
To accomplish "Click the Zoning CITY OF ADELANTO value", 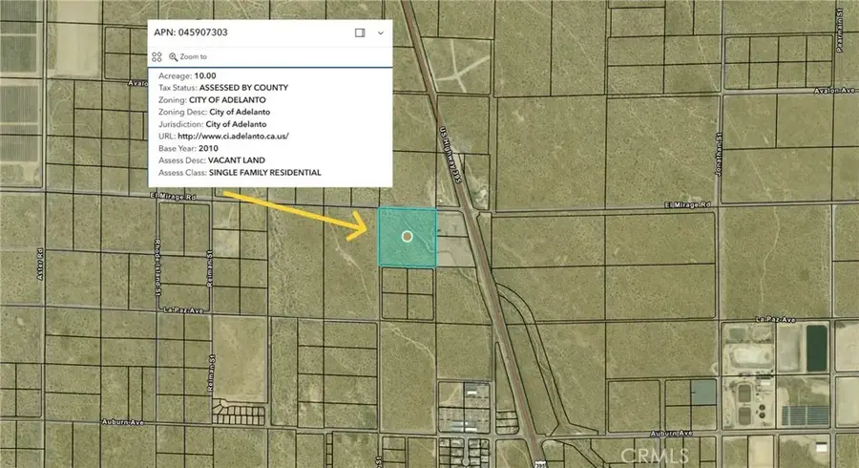I will [227, 99].
